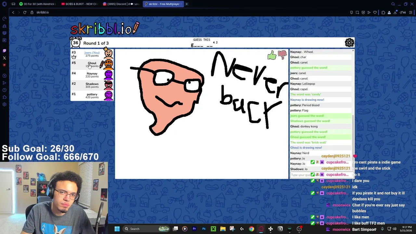The image size is (416, 234).
Task: Add page to bookmarks heart icon
Action: [375, 12]
